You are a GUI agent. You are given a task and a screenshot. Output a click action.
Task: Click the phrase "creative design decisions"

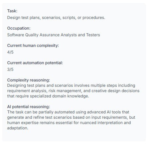tap(115, 91)
